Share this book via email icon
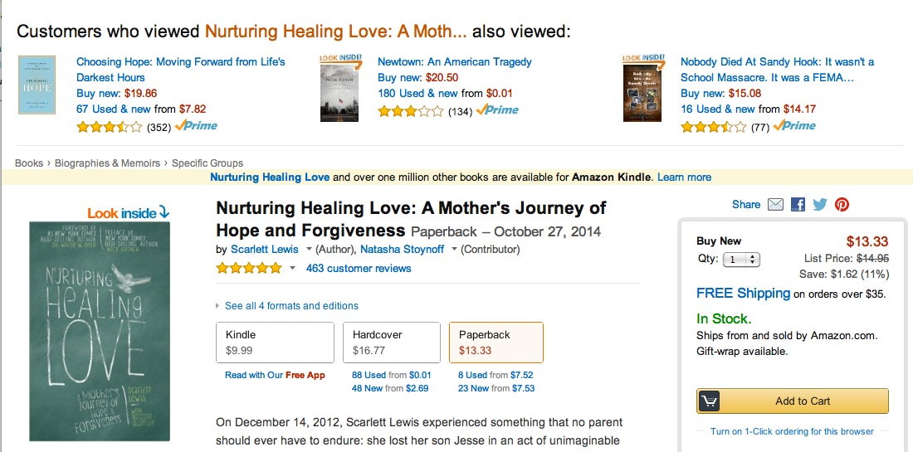 pos(775,205)
